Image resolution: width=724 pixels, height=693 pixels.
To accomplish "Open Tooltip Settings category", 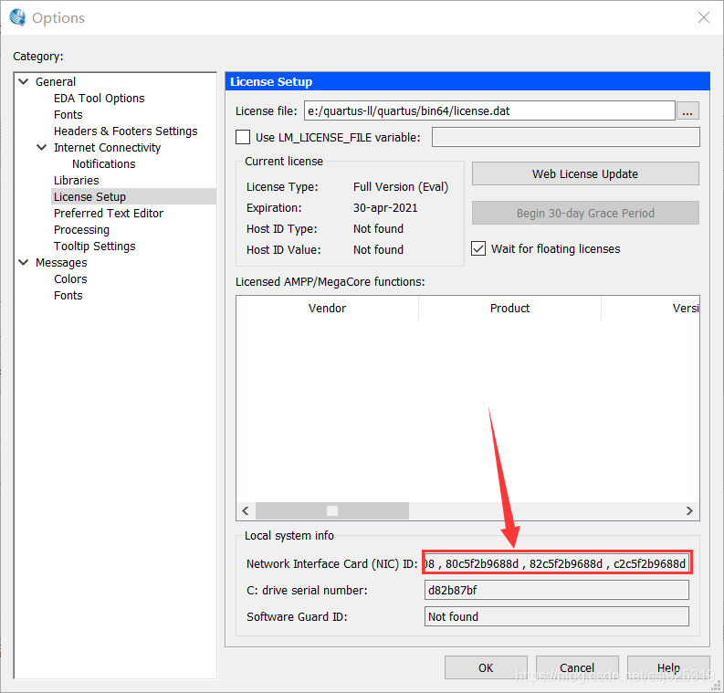I will click(x=94, y=247).
